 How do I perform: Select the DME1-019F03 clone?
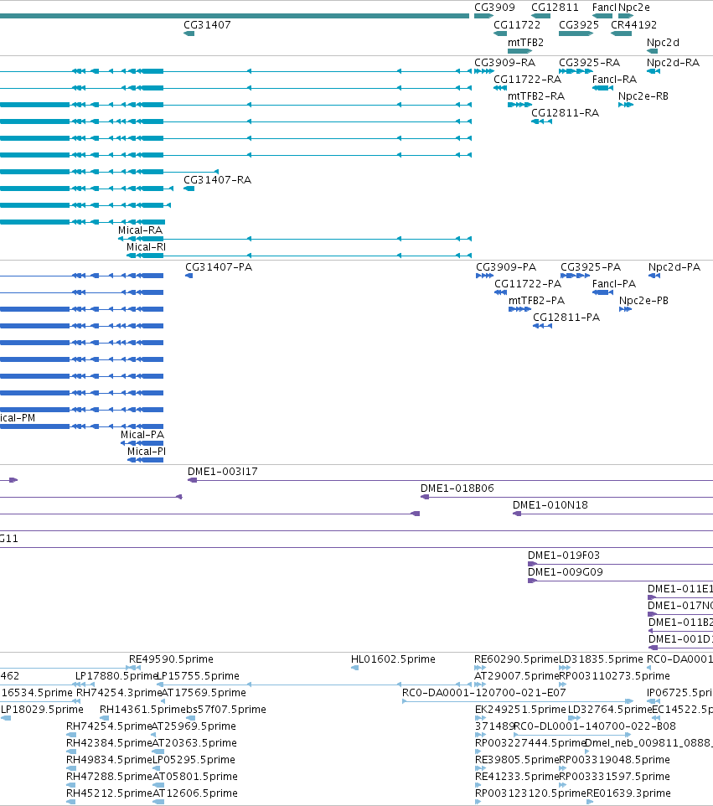(621, 564)
